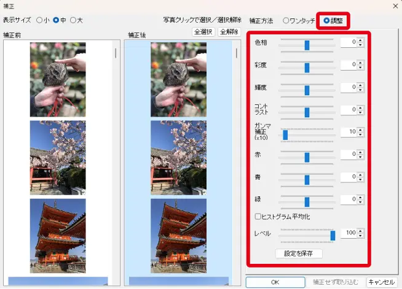Click the 補正せず取り込む button
Screen dimensions: 402x289
pyautogui.click(x=336, y=282)
